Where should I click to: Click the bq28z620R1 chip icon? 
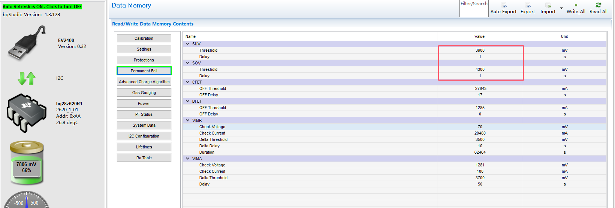[x=27, y=113]
